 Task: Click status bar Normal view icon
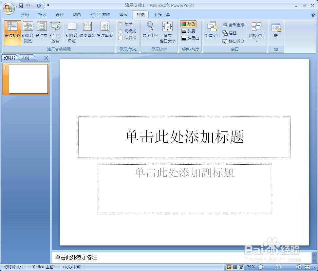tap(229, 267)
